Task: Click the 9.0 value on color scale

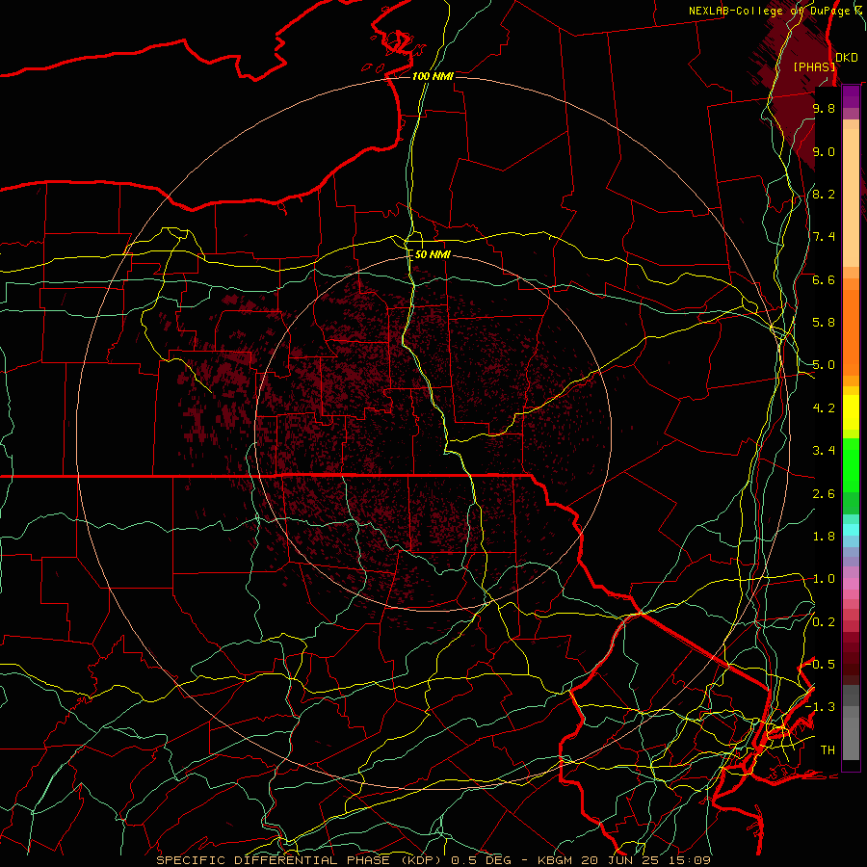Action: (824, 151)
